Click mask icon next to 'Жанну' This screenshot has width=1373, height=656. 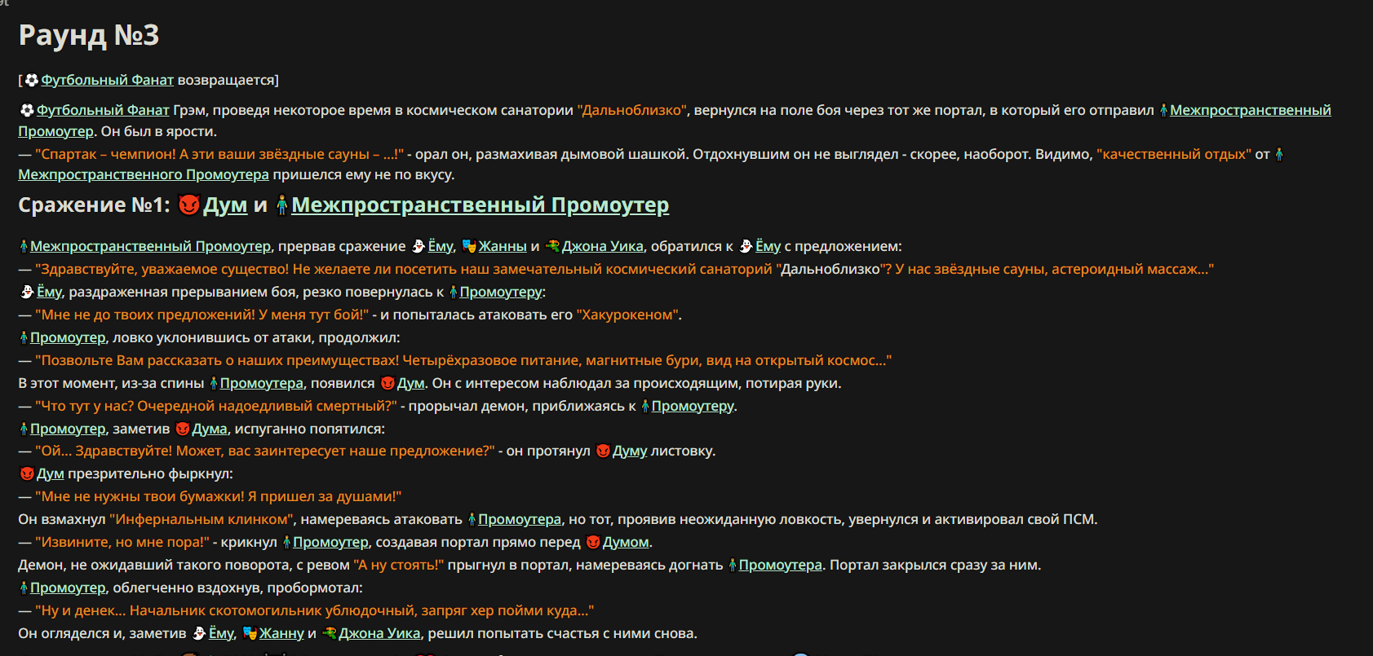(x=250, y=633)
